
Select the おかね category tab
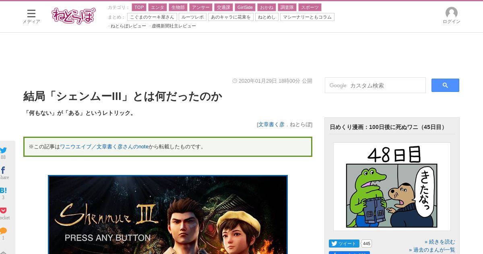(266, 7)
